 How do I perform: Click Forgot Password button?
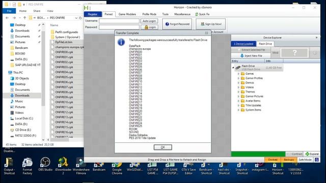coord(177,24)
